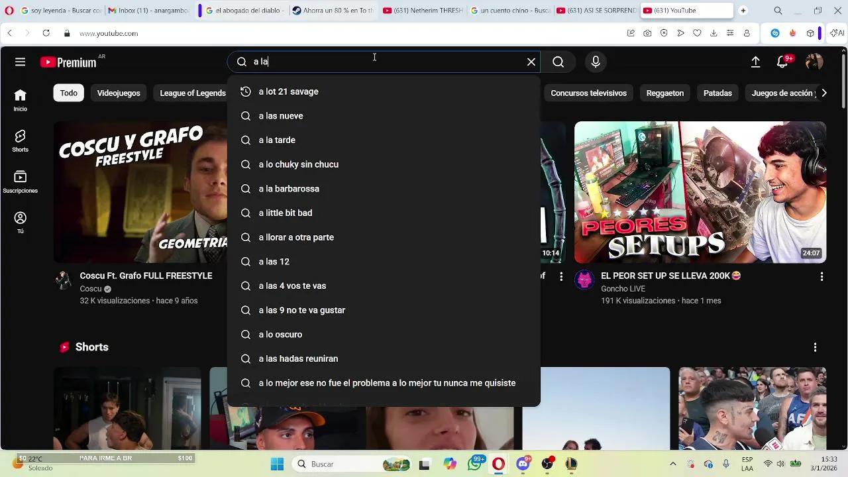
Task: Open options menu for the Goncho LIVE video
Action: [821, 276]
